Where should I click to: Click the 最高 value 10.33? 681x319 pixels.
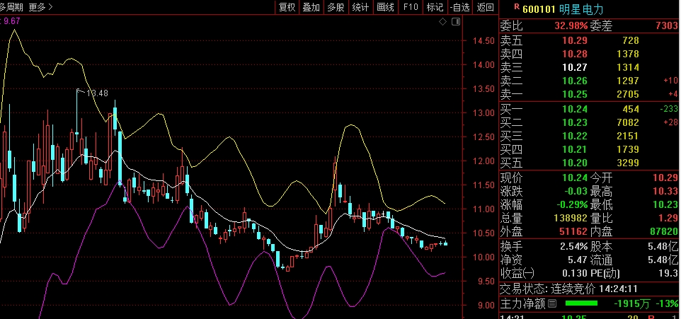point(665,191)
